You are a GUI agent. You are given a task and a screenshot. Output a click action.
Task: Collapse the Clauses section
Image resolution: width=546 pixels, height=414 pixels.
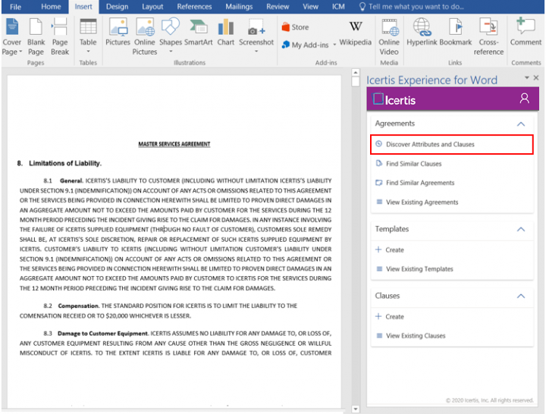(520, 296)
